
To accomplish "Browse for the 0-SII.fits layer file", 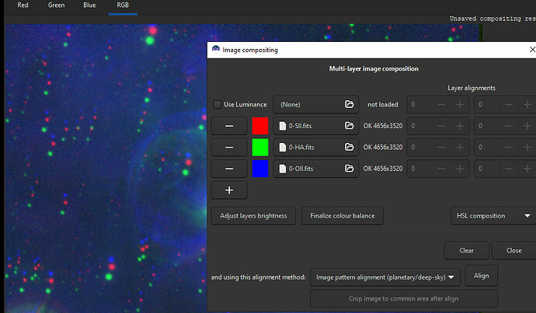I will point(350,126).
